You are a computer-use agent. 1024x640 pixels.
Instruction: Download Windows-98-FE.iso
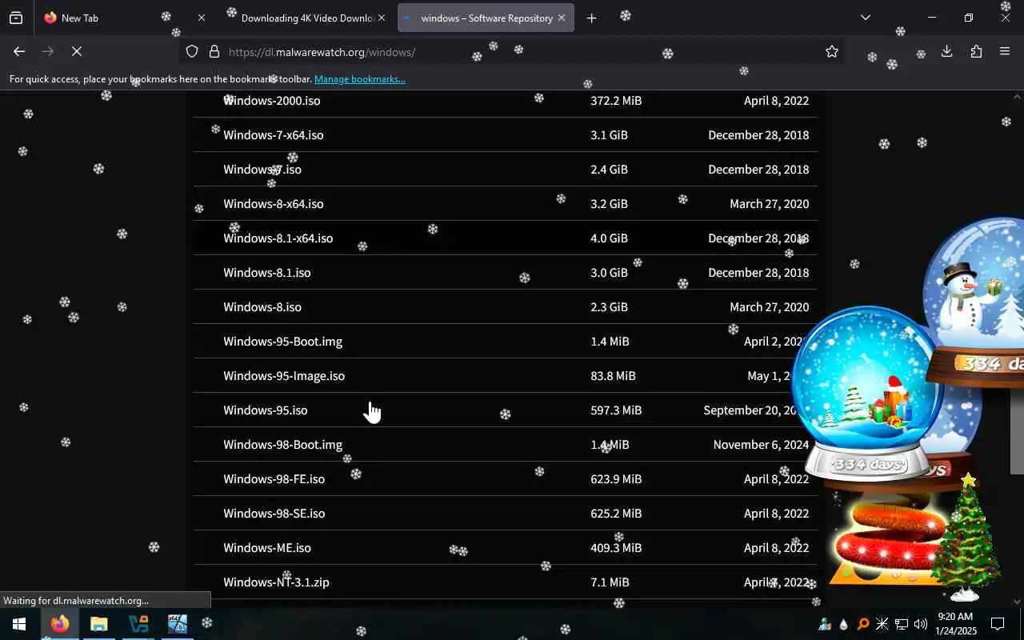pyautogui.click(x=274, y=479)
